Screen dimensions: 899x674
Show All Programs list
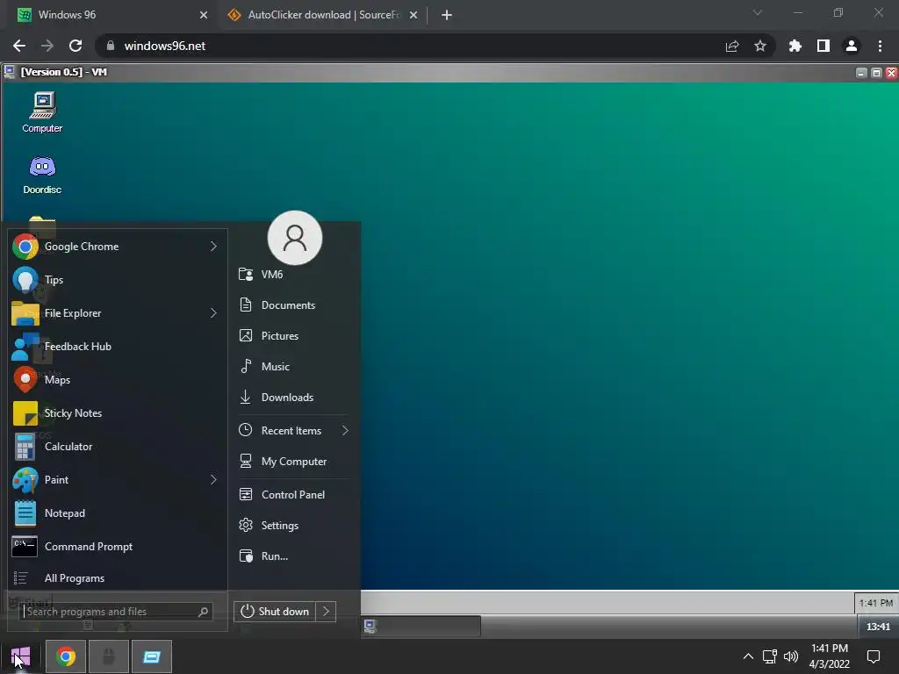(118, 577)
